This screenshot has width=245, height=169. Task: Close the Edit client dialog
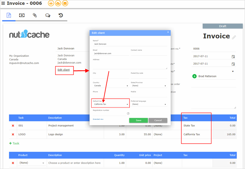(168, 32)
